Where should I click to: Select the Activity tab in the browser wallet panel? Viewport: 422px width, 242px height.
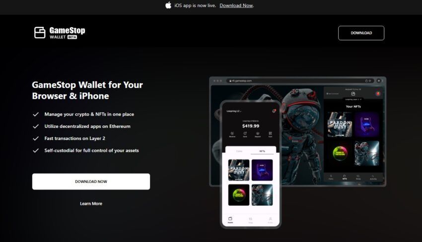(373, 177)
